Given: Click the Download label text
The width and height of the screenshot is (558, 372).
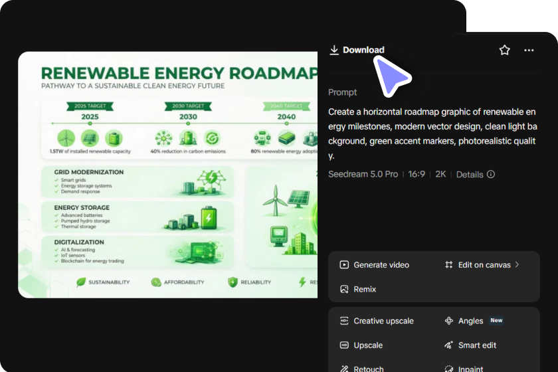Looking at the screenshot, I should 363,50.
